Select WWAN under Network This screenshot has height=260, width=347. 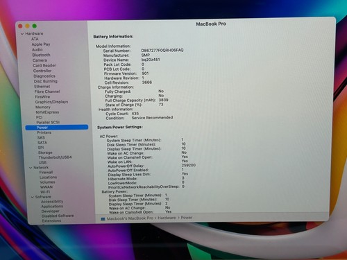46,187
